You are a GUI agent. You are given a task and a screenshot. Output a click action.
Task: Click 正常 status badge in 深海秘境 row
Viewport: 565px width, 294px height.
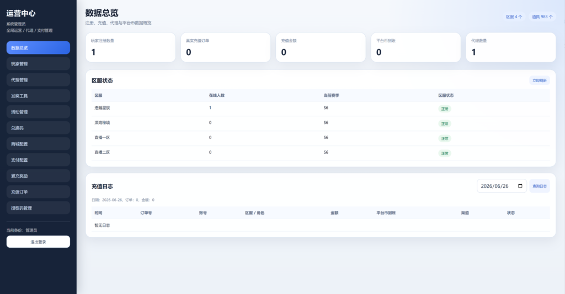pyautogui.click(x=445, y=124)
